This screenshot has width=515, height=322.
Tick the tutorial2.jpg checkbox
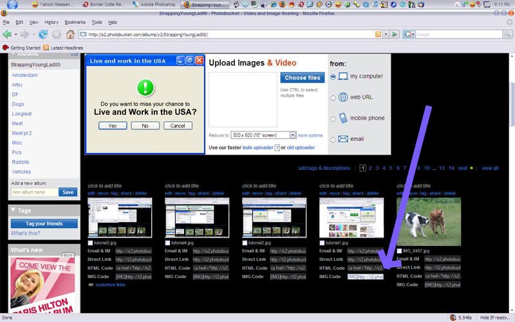[x=245, y=243]
